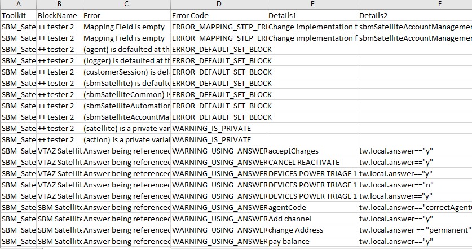Select the Details1 header cell
The image size is (472, 249).
point(312,15)
